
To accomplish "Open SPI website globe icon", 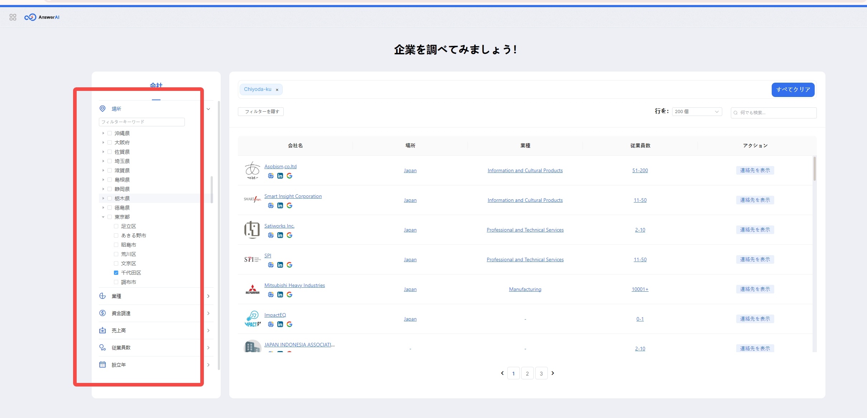I will [271, 265].
